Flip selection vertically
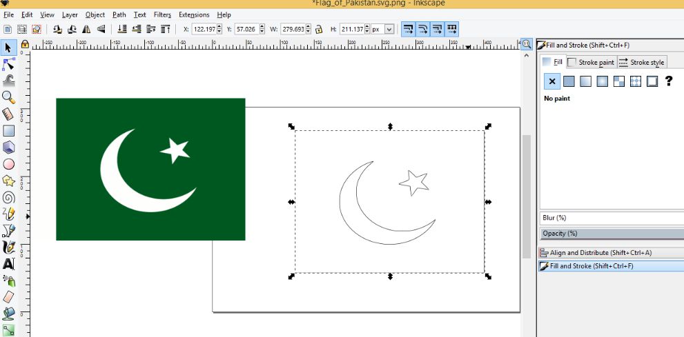 pos(101,29)
